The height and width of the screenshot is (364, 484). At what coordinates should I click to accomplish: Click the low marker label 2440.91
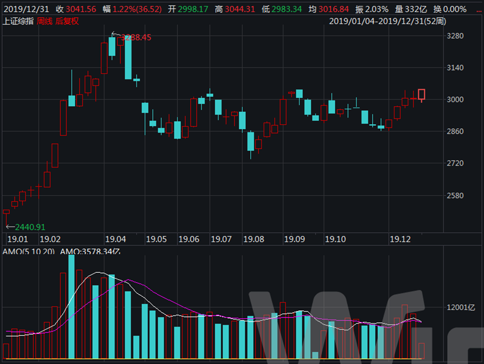[x=30, y=228]
